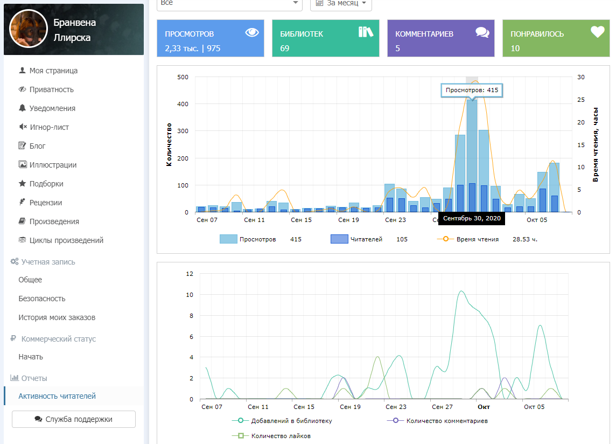616x444 pixels.
Task: Click the picture icon beside Иллюстрации
Action: coord(22,165)
